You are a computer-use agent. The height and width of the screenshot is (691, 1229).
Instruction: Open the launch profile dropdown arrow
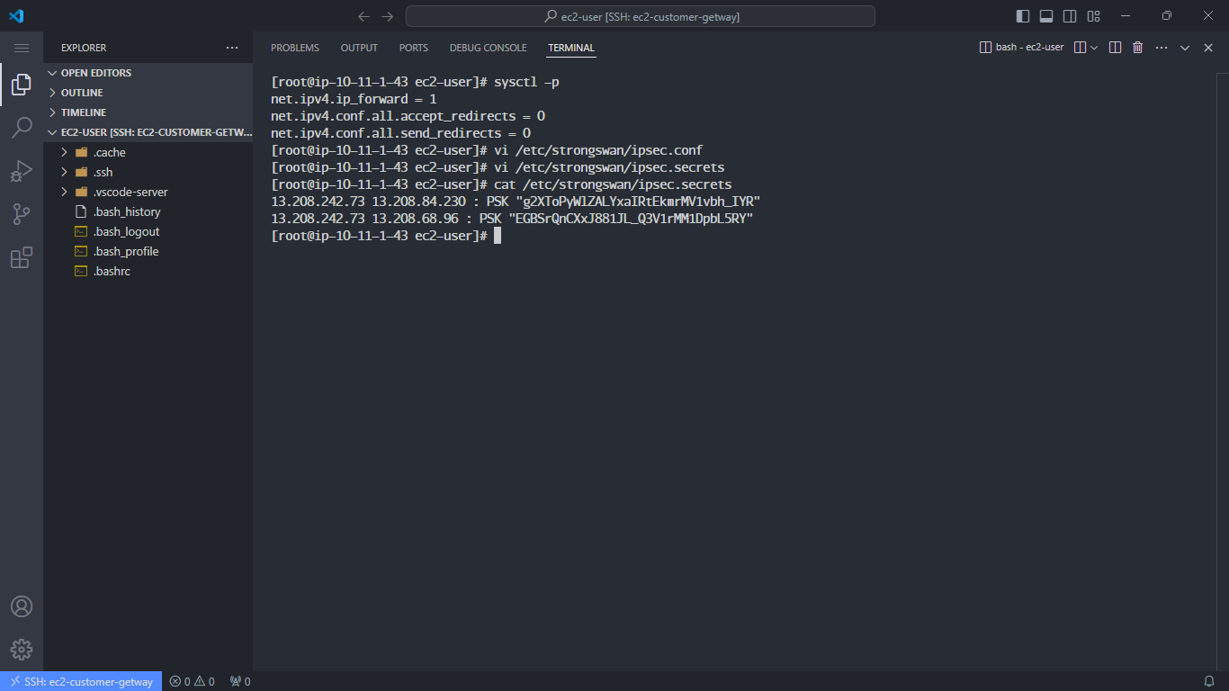click(1094, 48)
